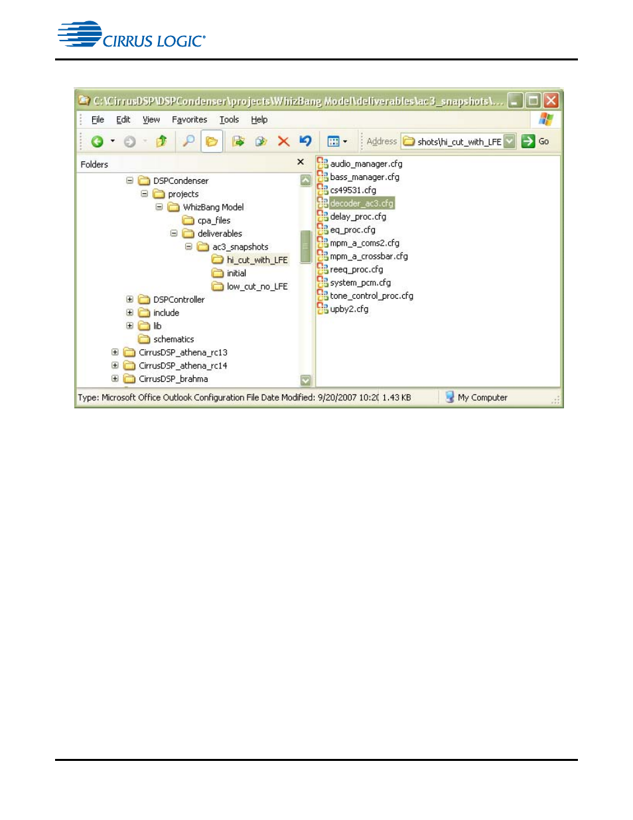Collapse the deliverables folder node

174,234
